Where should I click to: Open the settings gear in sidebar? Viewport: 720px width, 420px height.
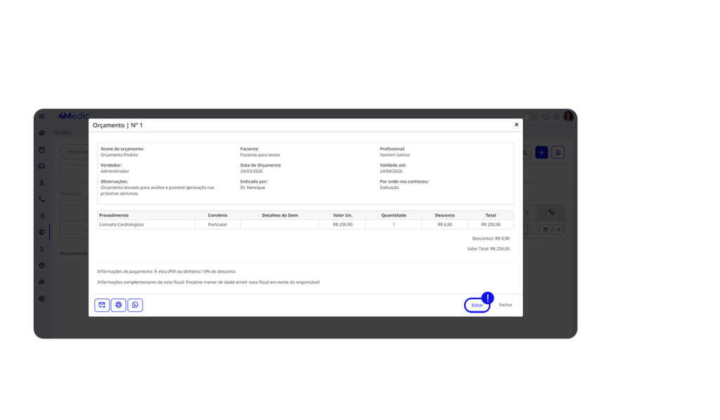point(41,298)
